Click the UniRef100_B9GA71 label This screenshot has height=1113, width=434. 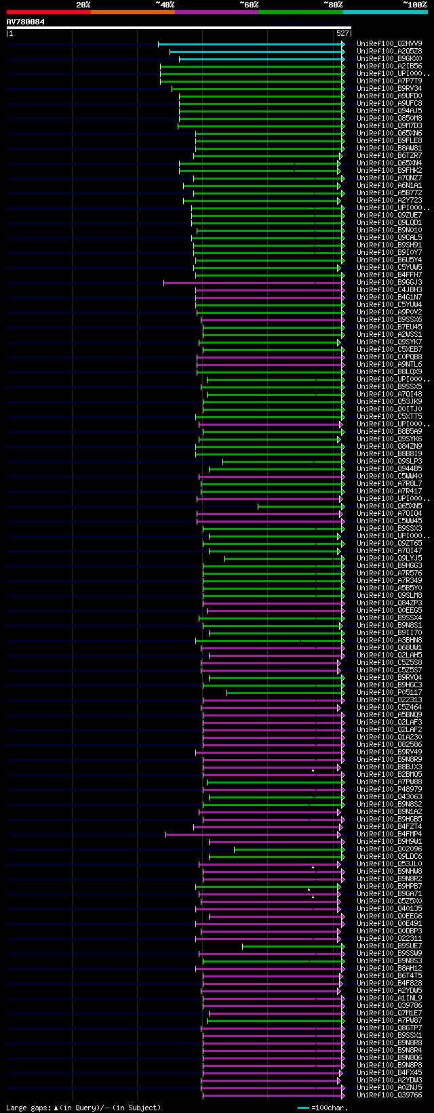389,894
